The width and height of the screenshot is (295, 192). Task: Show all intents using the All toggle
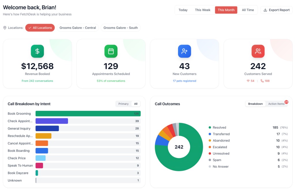click(136, 104)
